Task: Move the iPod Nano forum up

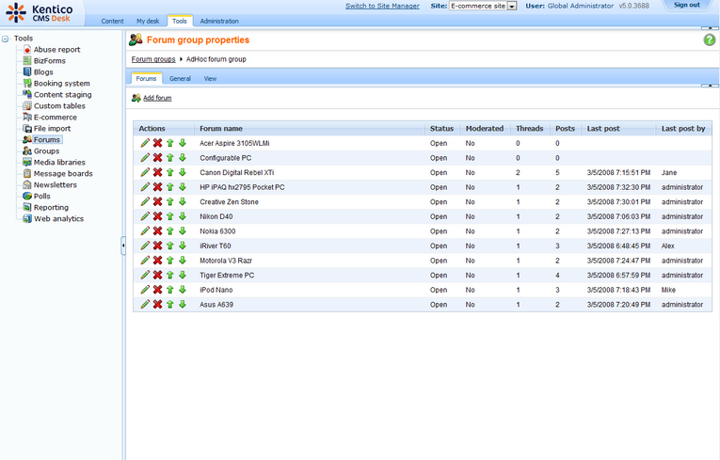Action: [170, 290]
